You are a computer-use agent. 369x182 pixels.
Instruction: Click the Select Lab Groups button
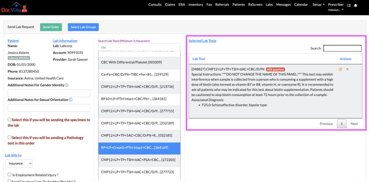click(83, 27)
